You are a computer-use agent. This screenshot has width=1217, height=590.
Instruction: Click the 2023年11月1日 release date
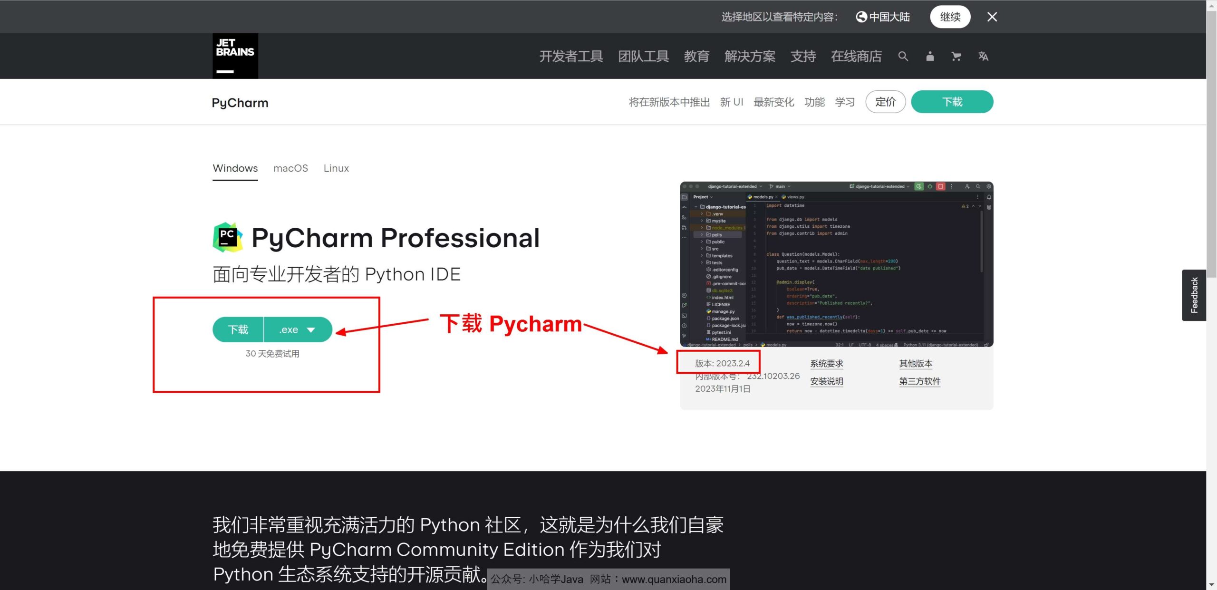[723, 389]
